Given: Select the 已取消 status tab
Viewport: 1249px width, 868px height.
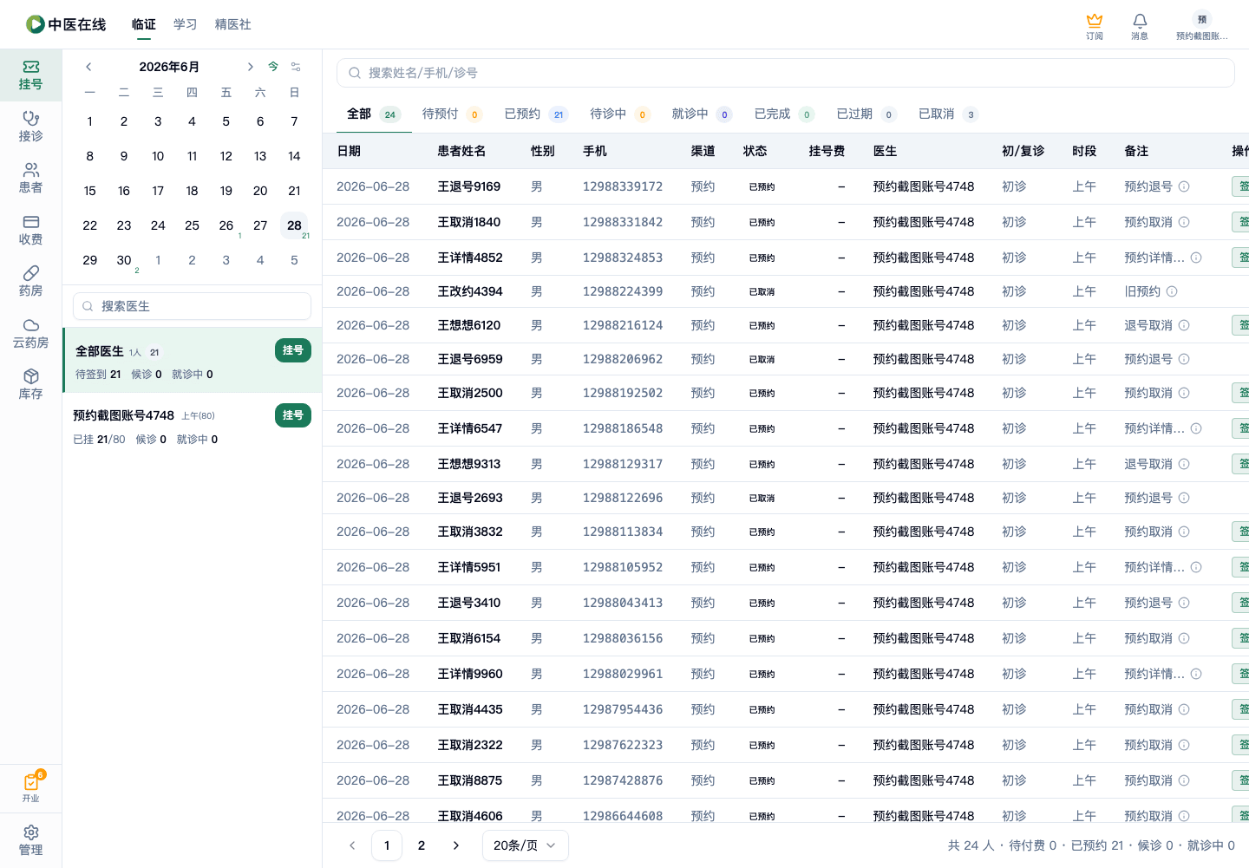Looking at the screenshot, I should point(948,114).
